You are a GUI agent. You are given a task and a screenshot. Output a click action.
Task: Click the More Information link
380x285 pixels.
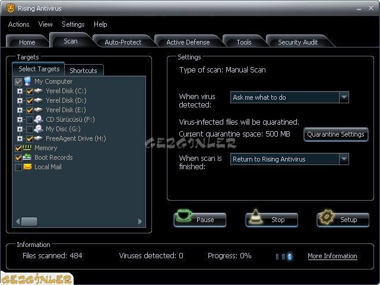pyautogui.click(x=332, y=256)
